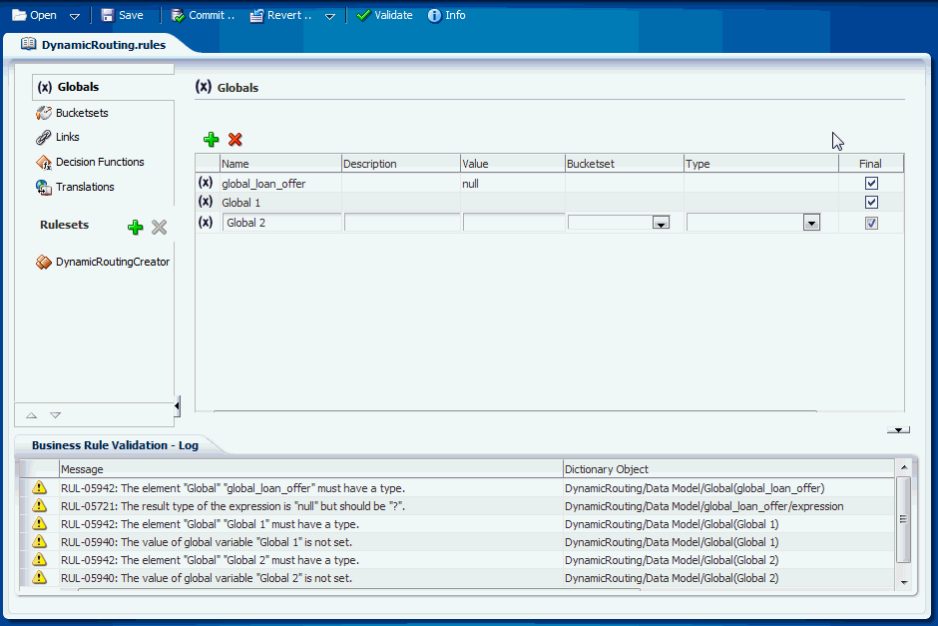Screen dimensions: 938x626
Task: Click warning icon for Global 2 not set
Action: tap(40, 577)
